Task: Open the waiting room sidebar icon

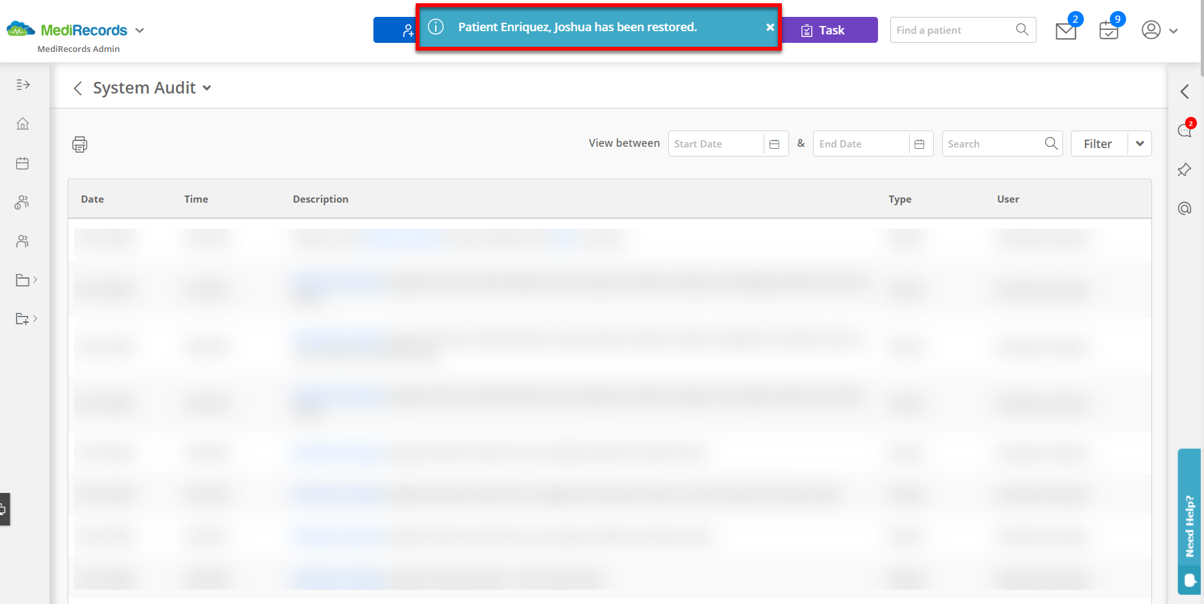Action: [22, 202]
